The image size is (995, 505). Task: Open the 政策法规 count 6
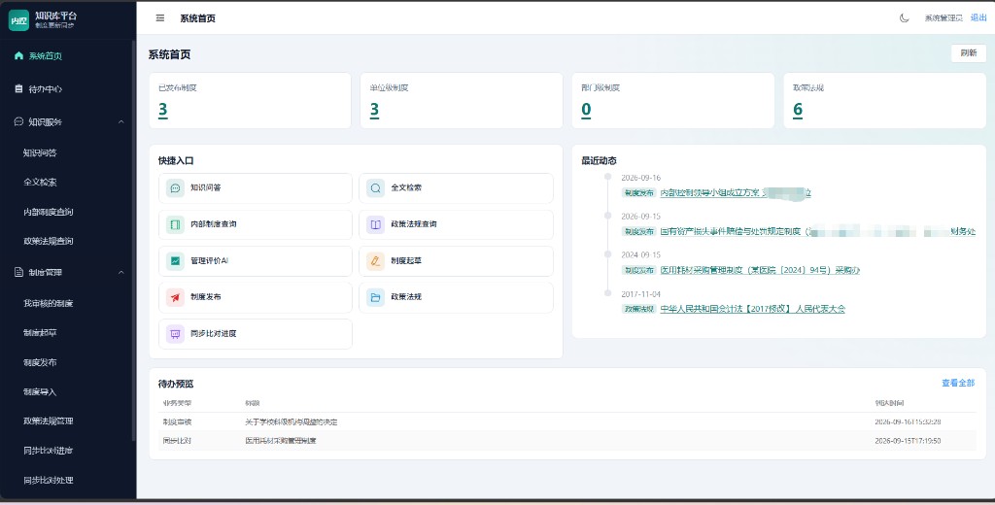point(798,110)
